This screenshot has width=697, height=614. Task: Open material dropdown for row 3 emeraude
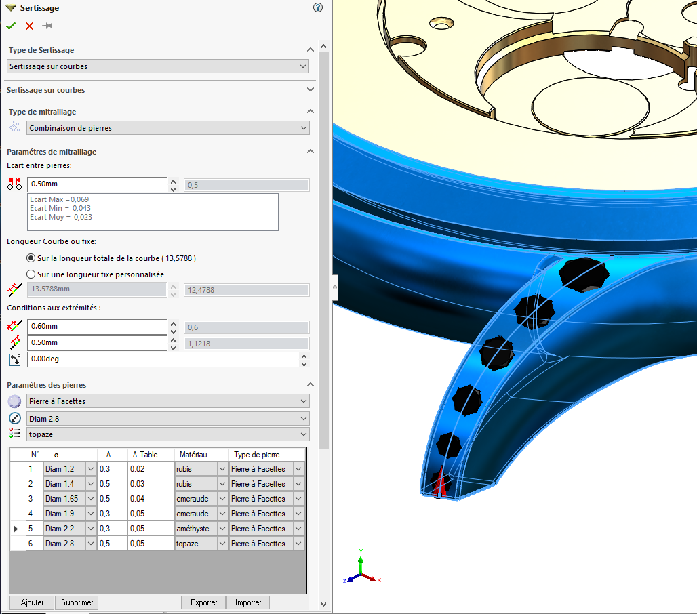click(221, 499)
